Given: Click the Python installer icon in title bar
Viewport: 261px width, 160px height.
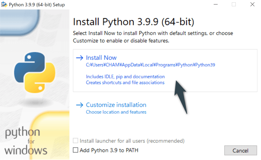Looking at the screenshot, I should pos(4,4).
